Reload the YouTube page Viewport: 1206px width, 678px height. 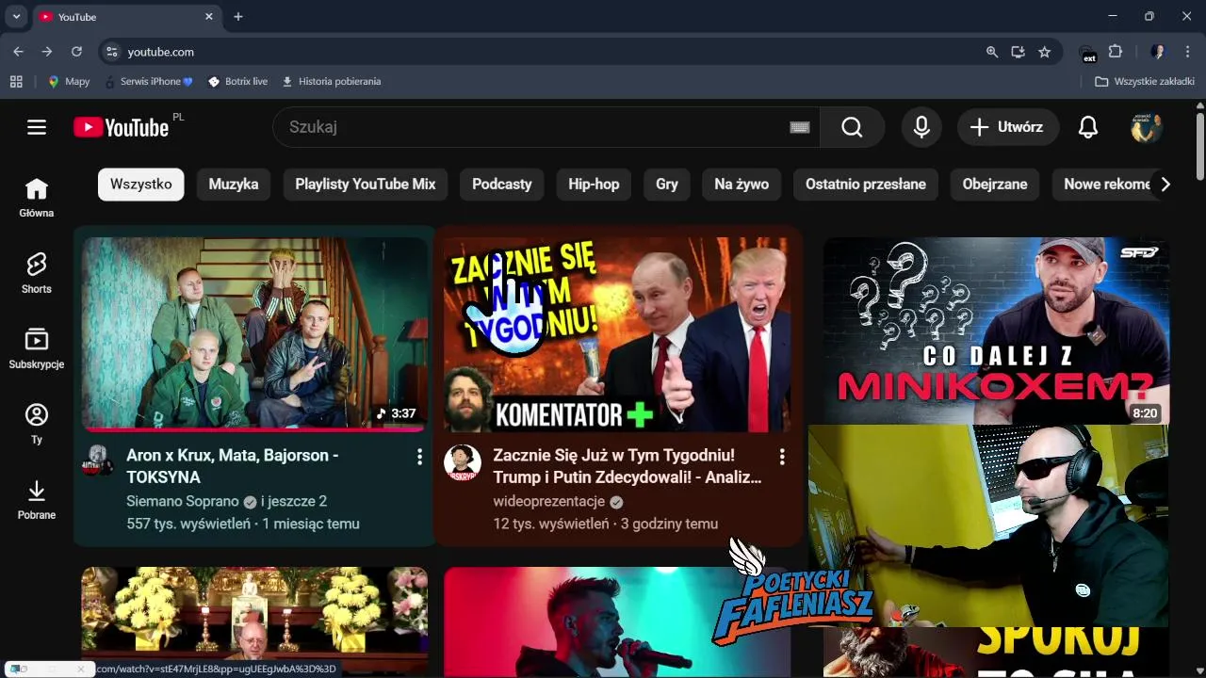tap(76, 52)
